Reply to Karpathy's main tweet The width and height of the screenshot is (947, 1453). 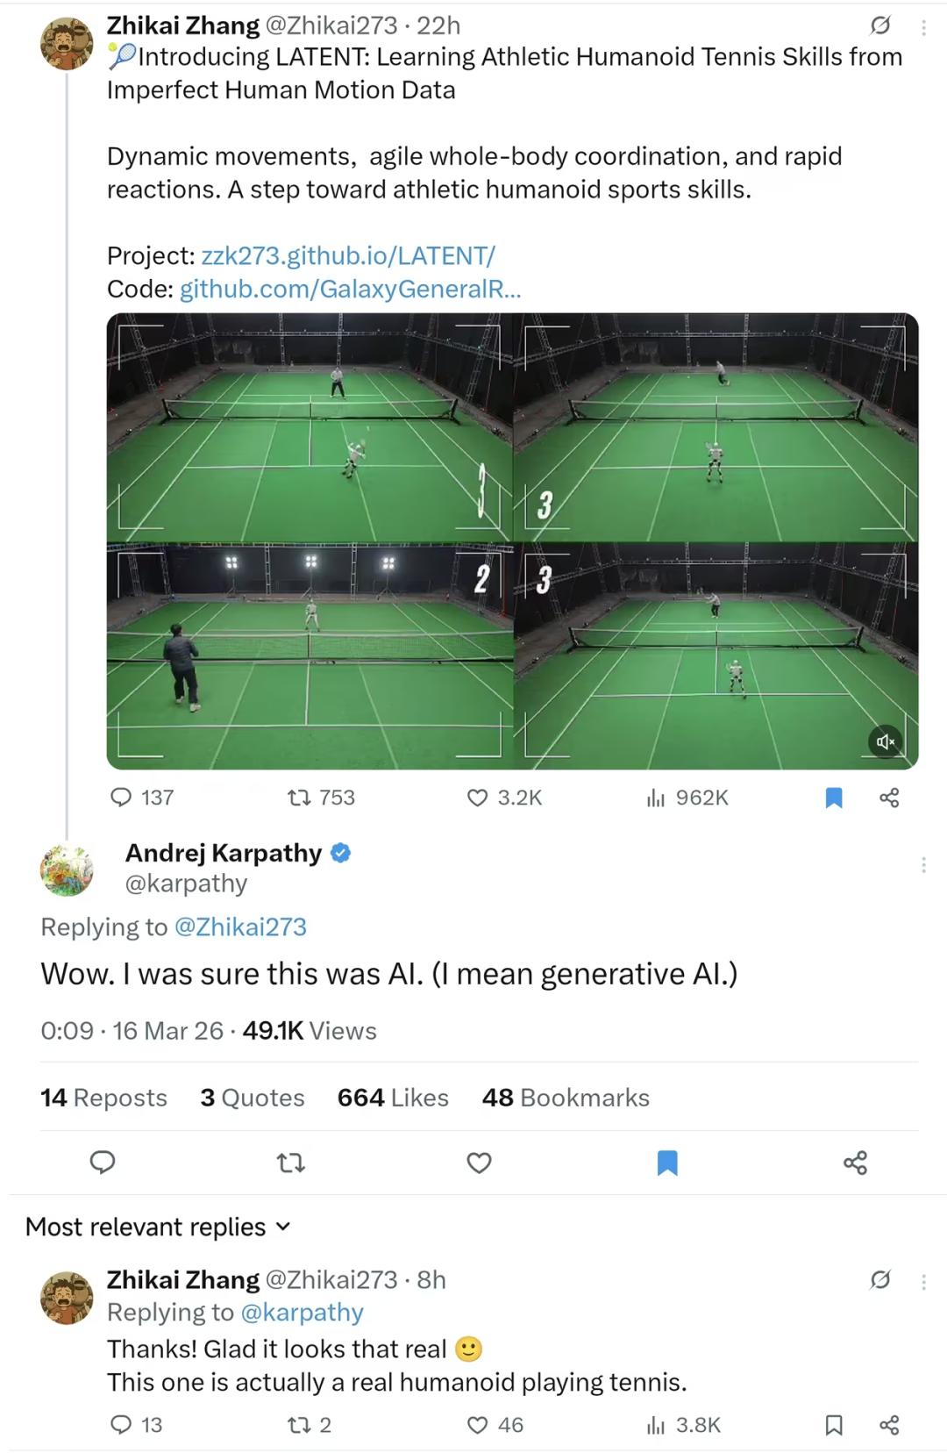[103, 1163]
